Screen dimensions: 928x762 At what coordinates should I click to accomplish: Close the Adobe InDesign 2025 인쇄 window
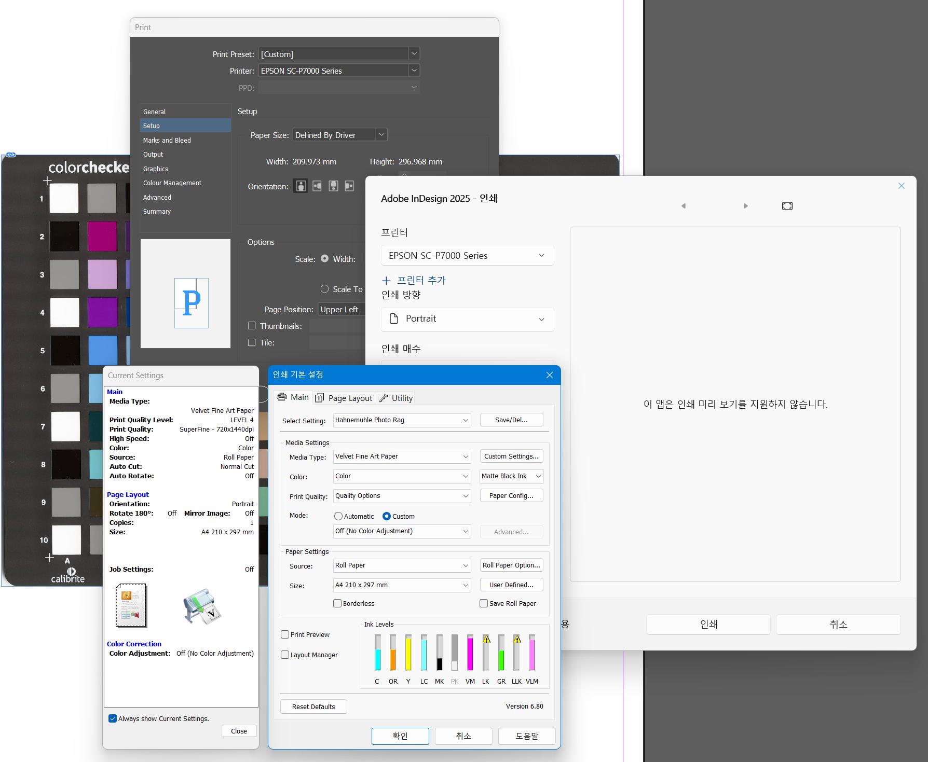902,186
